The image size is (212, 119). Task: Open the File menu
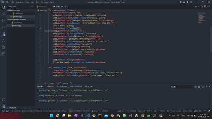pos(7,2)
